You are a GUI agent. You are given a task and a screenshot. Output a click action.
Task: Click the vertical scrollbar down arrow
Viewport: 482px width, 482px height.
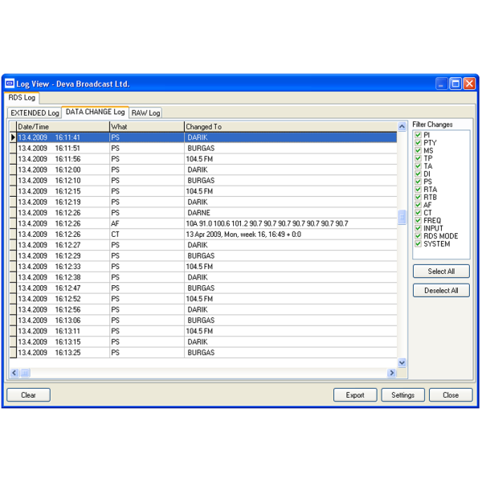(x=402, y=363)
